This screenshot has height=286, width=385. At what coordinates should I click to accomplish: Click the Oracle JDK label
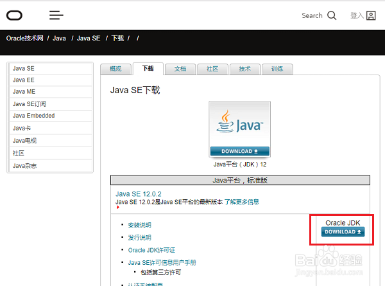tap(343, 223)
